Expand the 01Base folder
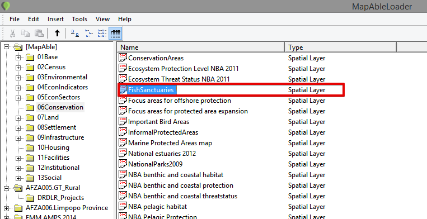The height and width of the screenshot is (219, 427). [18, 58]
